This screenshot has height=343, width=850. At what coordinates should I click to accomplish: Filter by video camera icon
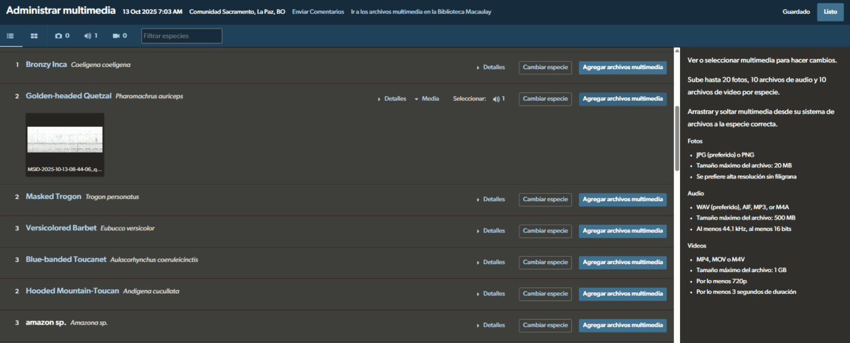[x=120, y=36]
